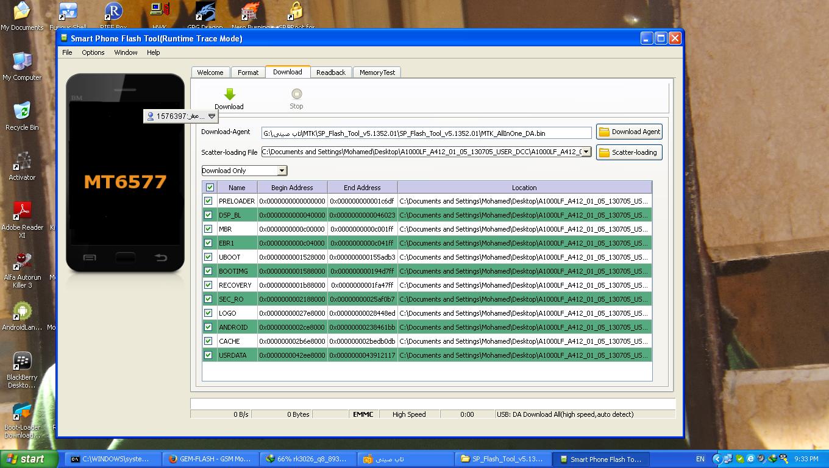Screen dimensions: 829x468
Task: Switch to the MemoryTest tab
Action: click(377, 72)
